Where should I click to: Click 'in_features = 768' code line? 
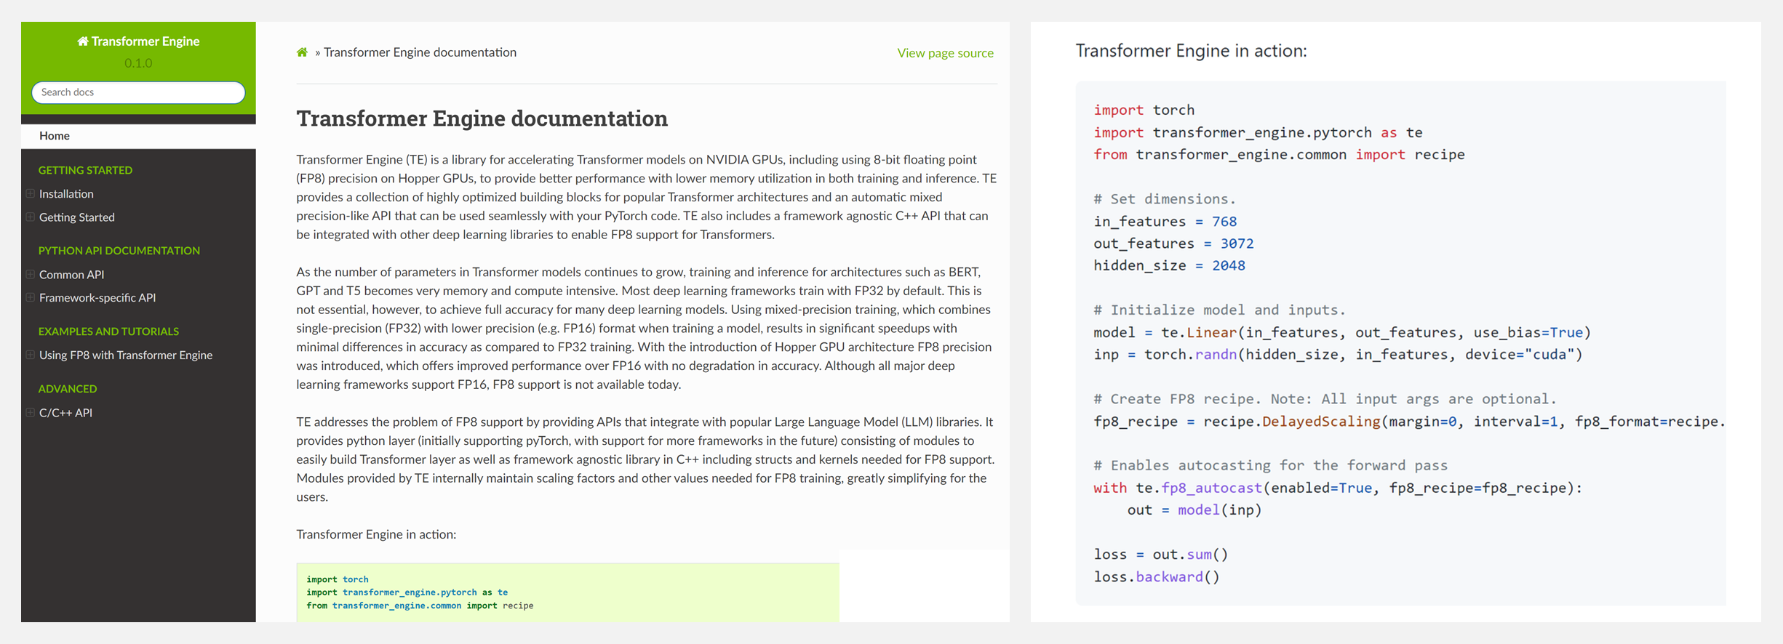tap(1165, 221)
